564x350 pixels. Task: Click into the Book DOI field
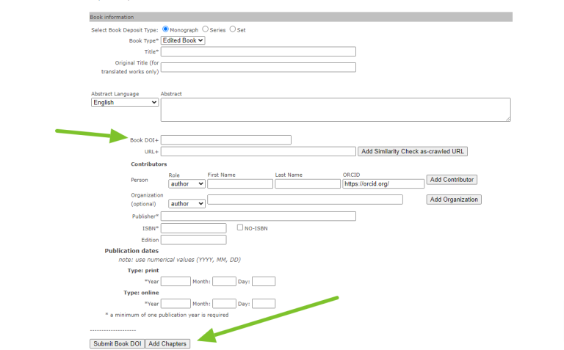point(226,140)
